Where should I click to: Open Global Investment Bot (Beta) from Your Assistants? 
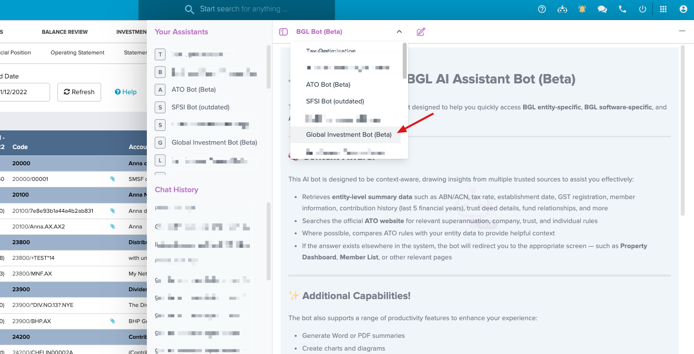click(214, 143)
